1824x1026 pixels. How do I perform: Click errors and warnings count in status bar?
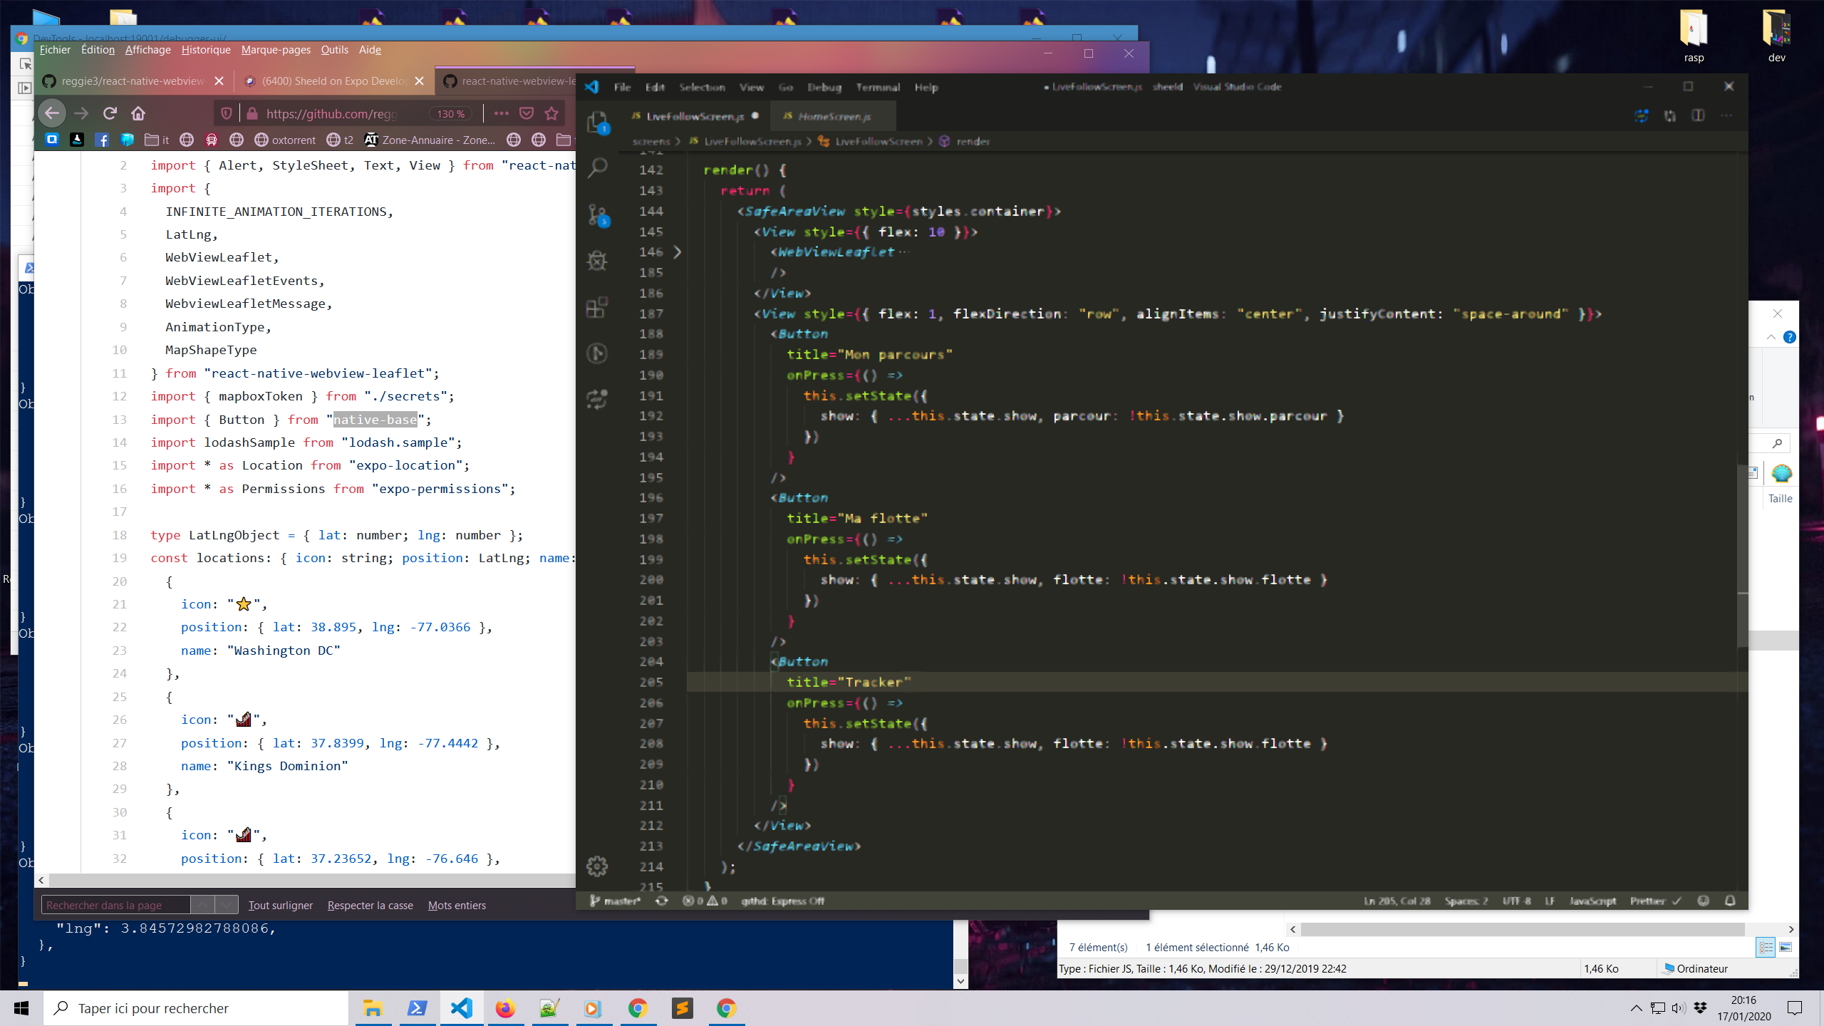[x=705, y=901]
